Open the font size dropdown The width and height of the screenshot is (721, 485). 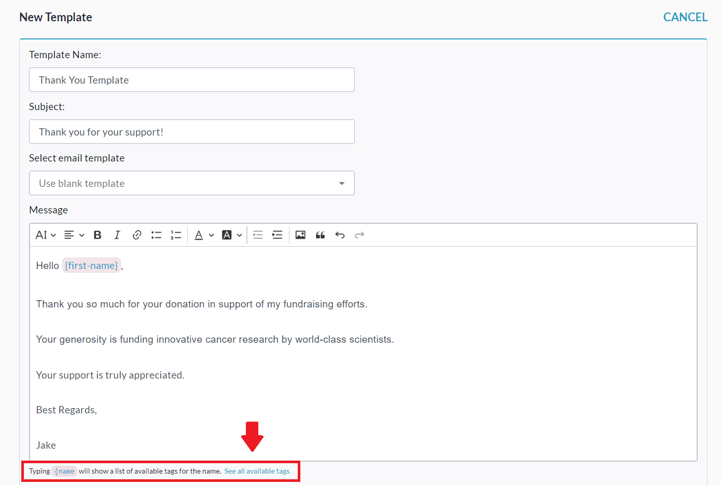(46, 235)
